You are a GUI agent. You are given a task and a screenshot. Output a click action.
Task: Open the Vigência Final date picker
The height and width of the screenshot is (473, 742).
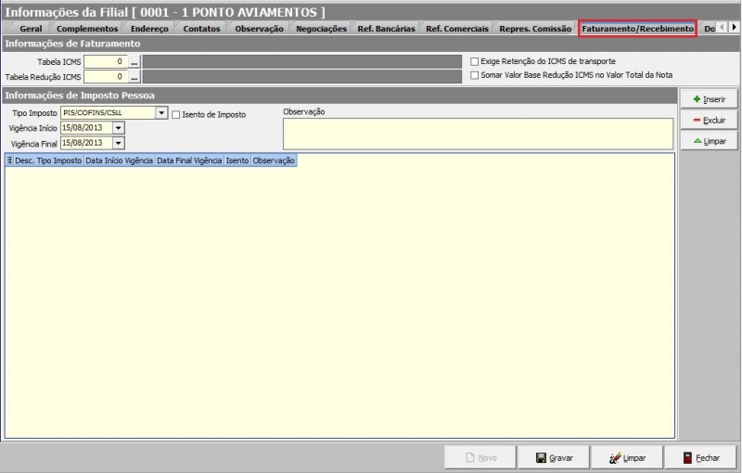coord(119,143)
